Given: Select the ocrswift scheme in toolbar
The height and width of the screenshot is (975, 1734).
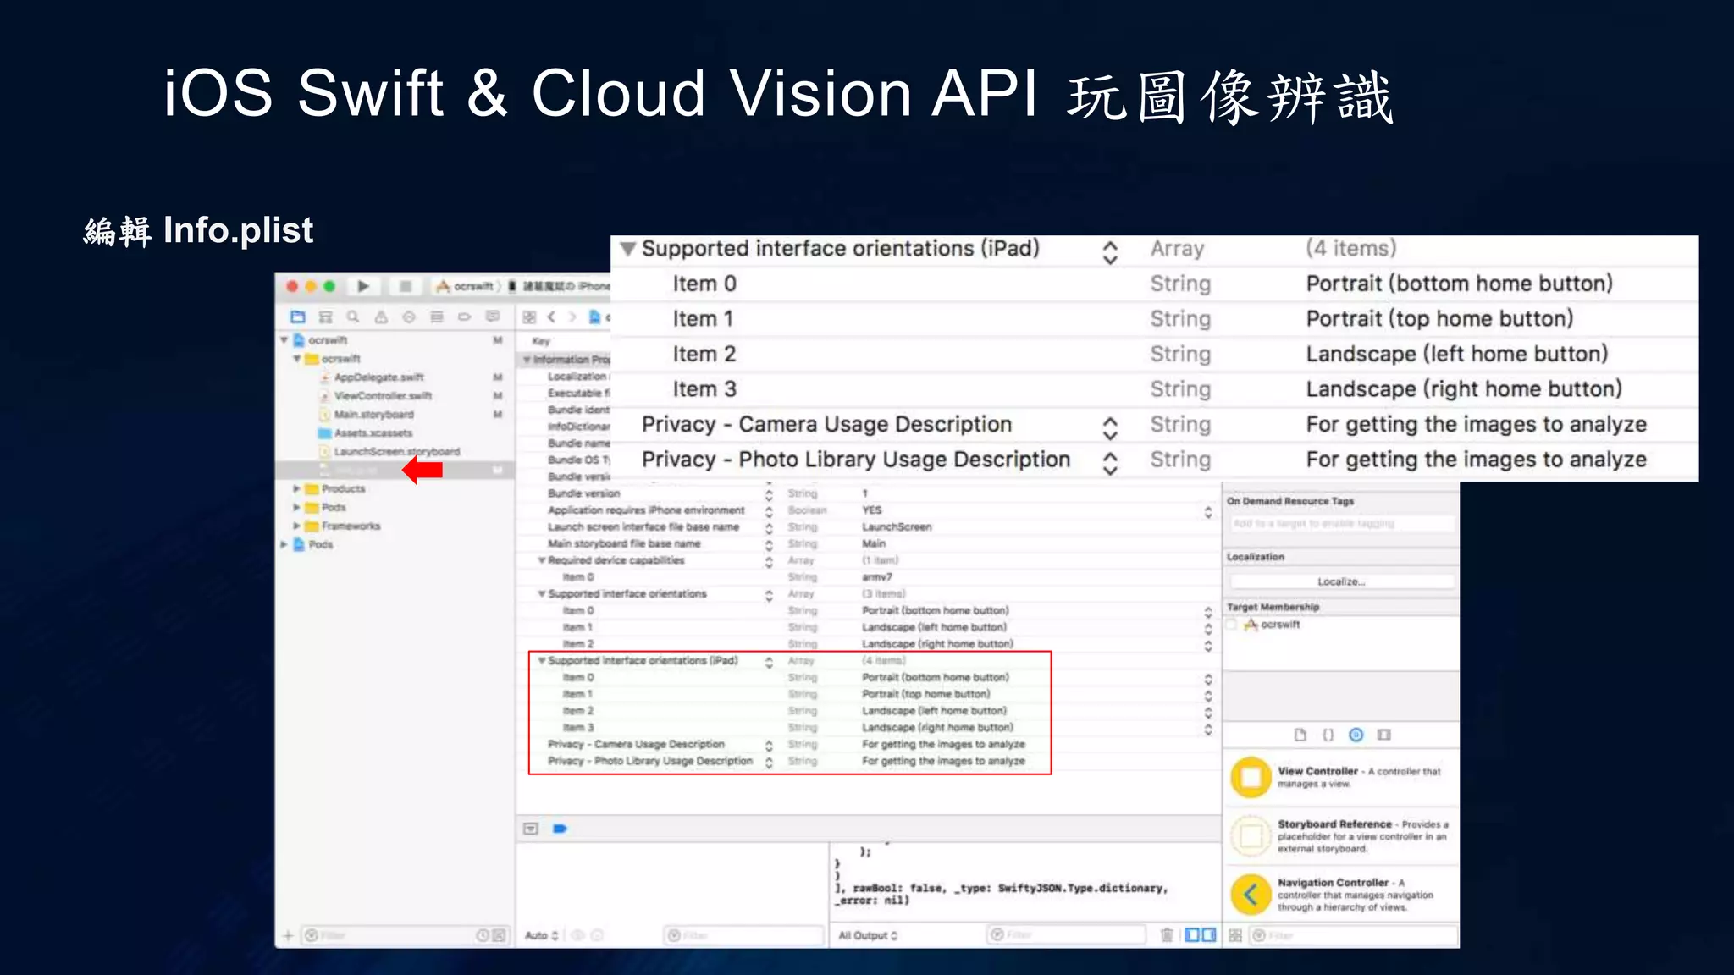Looking at the screenshot, I should [465, 286].
